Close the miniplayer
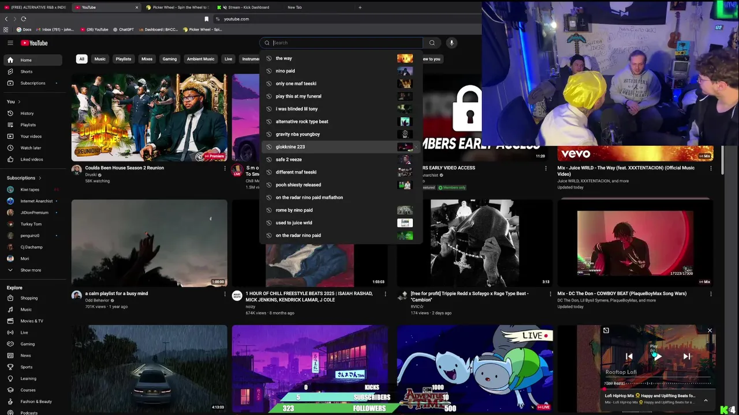 [710, 330]
